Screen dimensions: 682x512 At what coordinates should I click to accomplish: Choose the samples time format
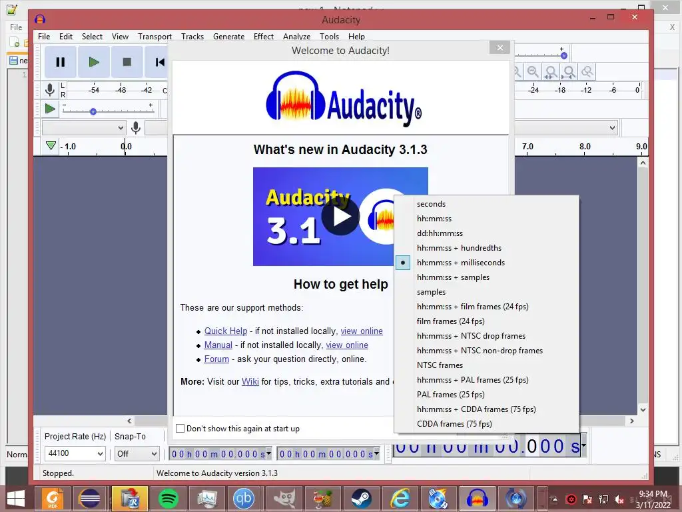pyautogui.click(x=486, y=292)
